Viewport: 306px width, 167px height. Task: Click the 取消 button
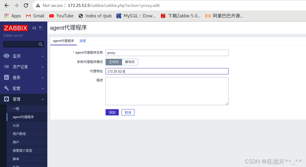click(128, 112)
